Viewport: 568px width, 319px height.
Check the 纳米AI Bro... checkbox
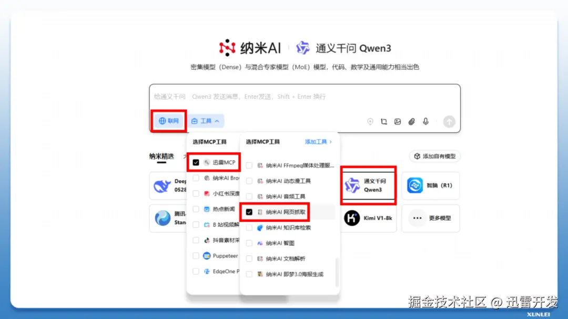pyautogui.click(x=196, y=178)
